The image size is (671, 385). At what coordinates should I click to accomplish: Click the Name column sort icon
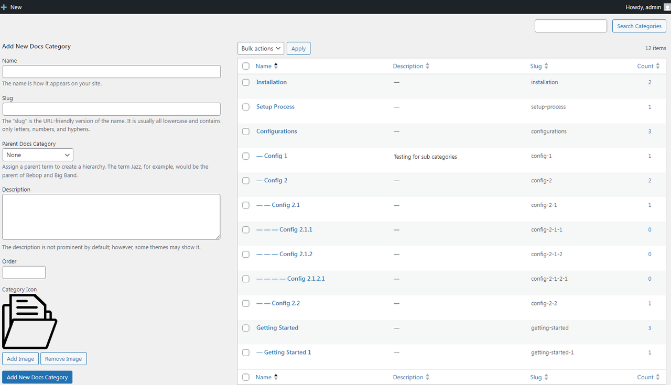(276, 65)
